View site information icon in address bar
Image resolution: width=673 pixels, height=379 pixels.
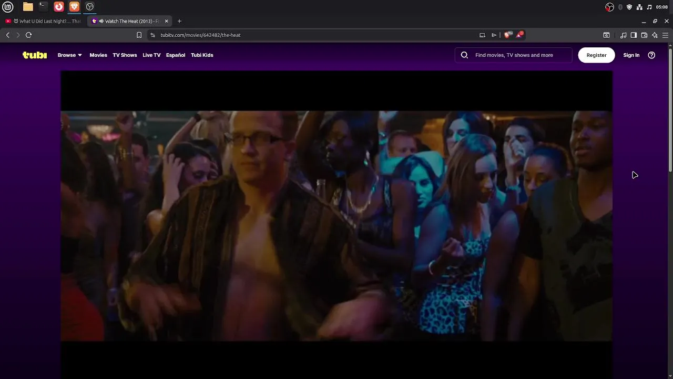pos(152,35)
